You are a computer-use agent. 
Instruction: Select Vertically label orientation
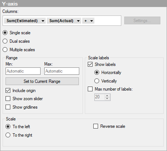click(x=97, y=81)
